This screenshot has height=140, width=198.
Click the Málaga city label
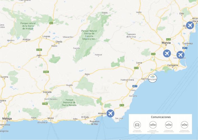coord(7,119)
